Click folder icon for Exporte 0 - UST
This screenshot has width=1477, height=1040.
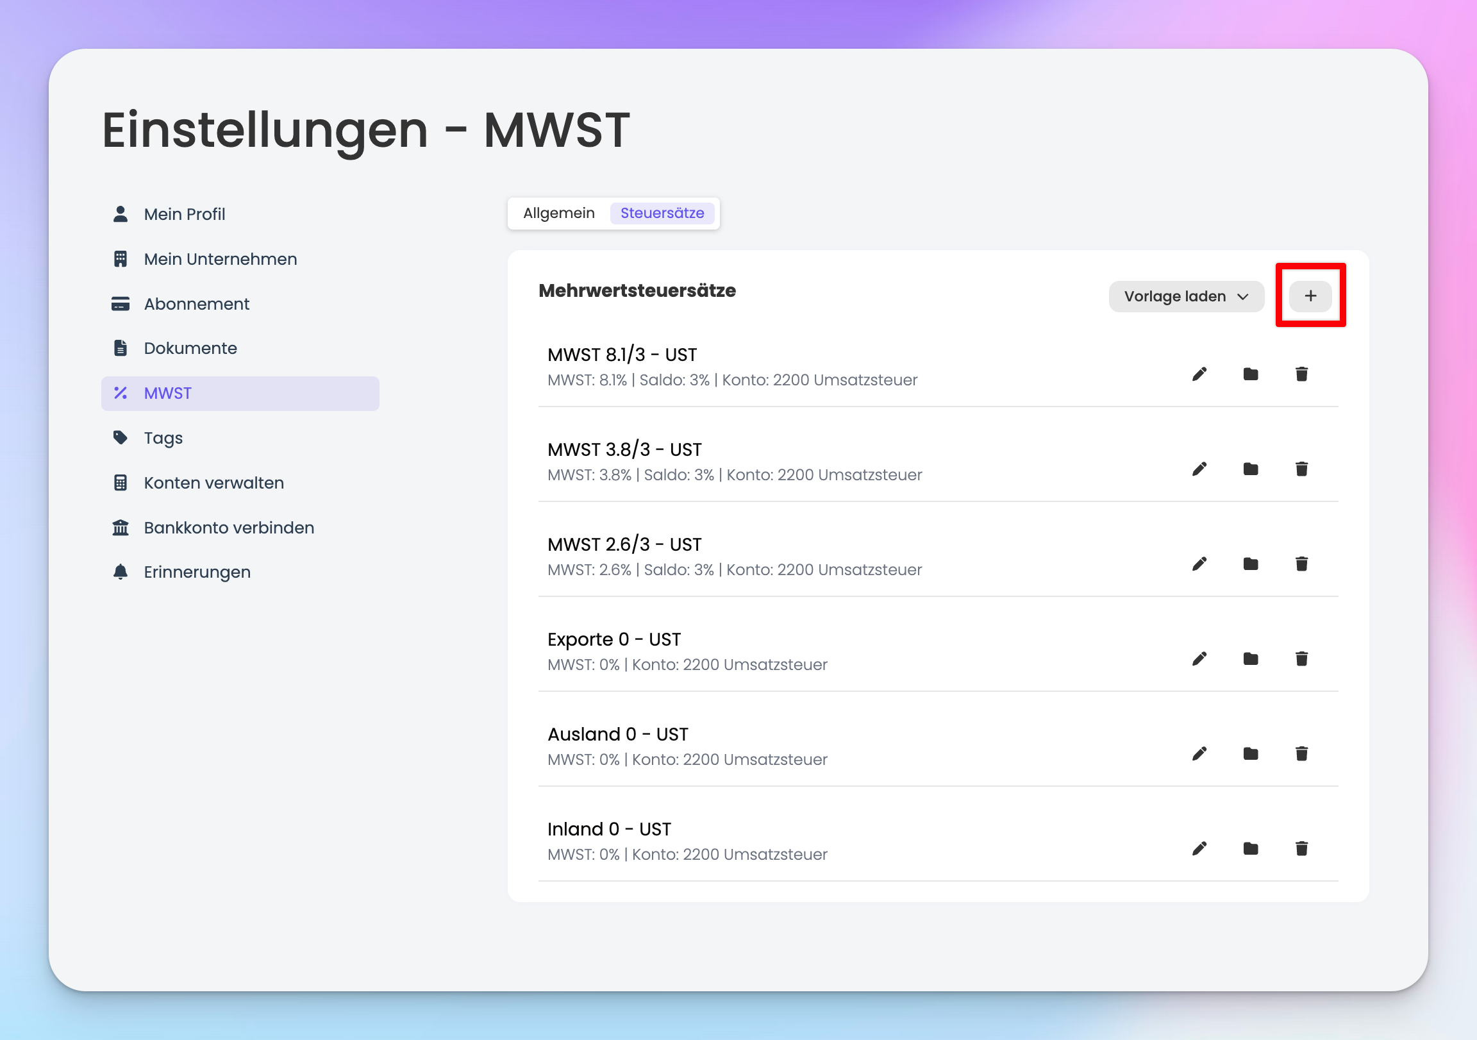1250,658
